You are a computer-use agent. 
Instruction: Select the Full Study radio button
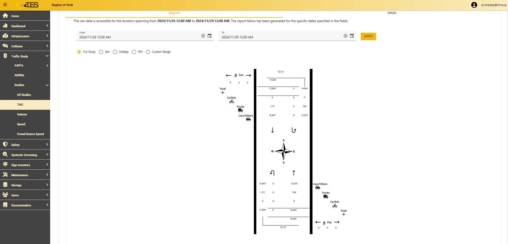pos(79,52)
